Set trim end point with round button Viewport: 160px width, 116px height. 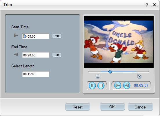(127, 85)
